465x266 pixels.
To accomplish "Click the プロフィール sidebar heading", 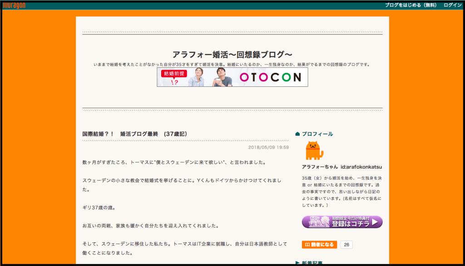I will (317, 134).
